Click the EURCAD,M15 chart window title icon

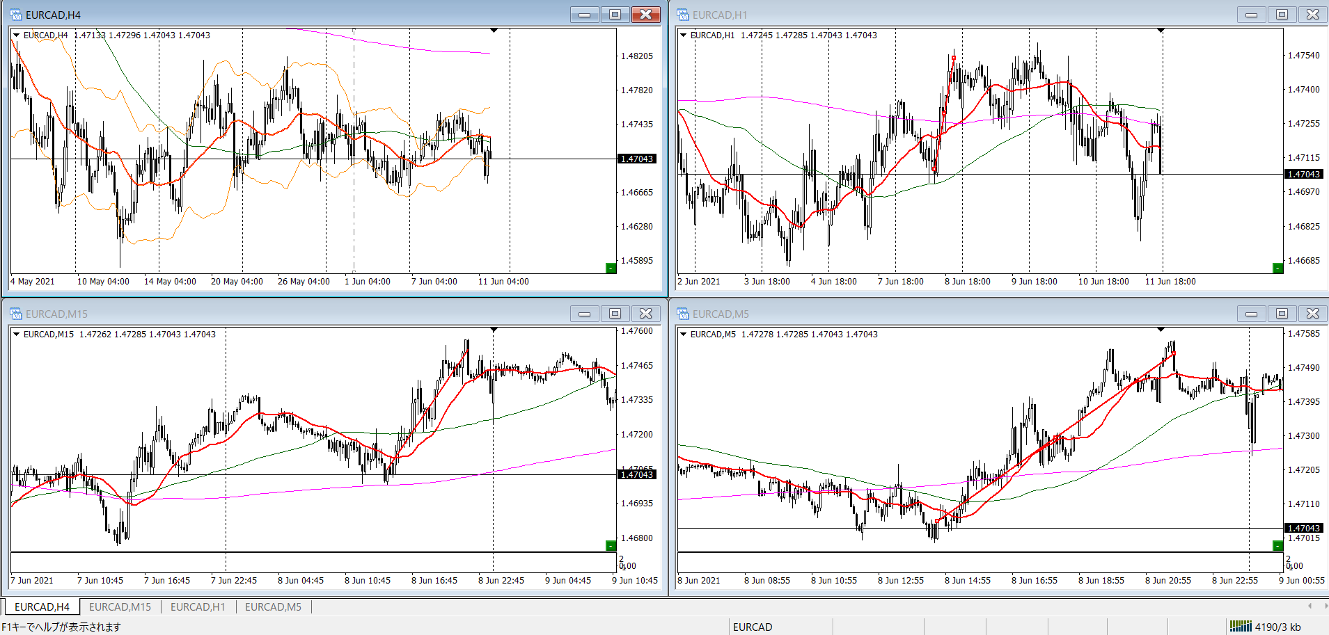coord(15,314)
